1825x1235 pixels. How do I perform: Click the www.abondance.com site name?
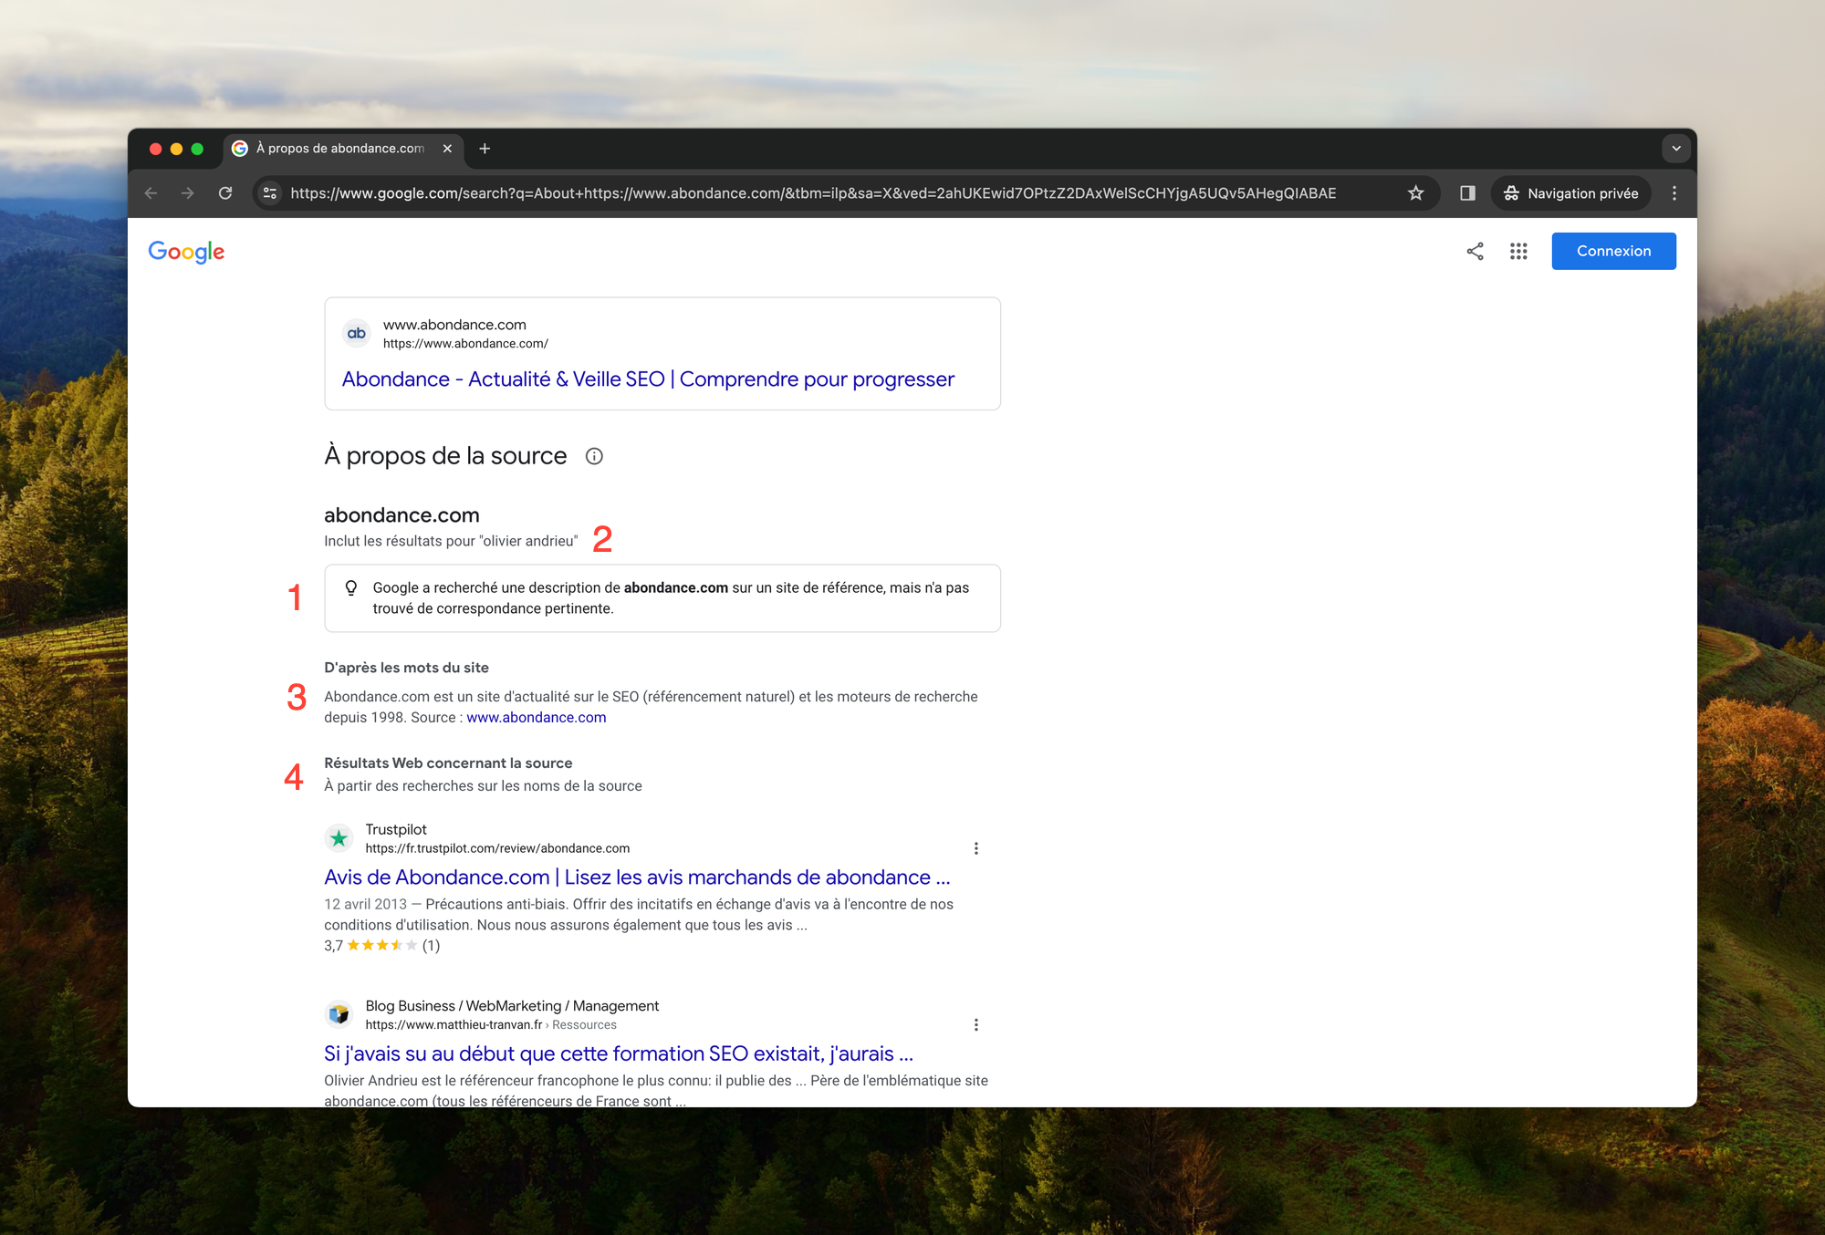[x=454, y=325]
